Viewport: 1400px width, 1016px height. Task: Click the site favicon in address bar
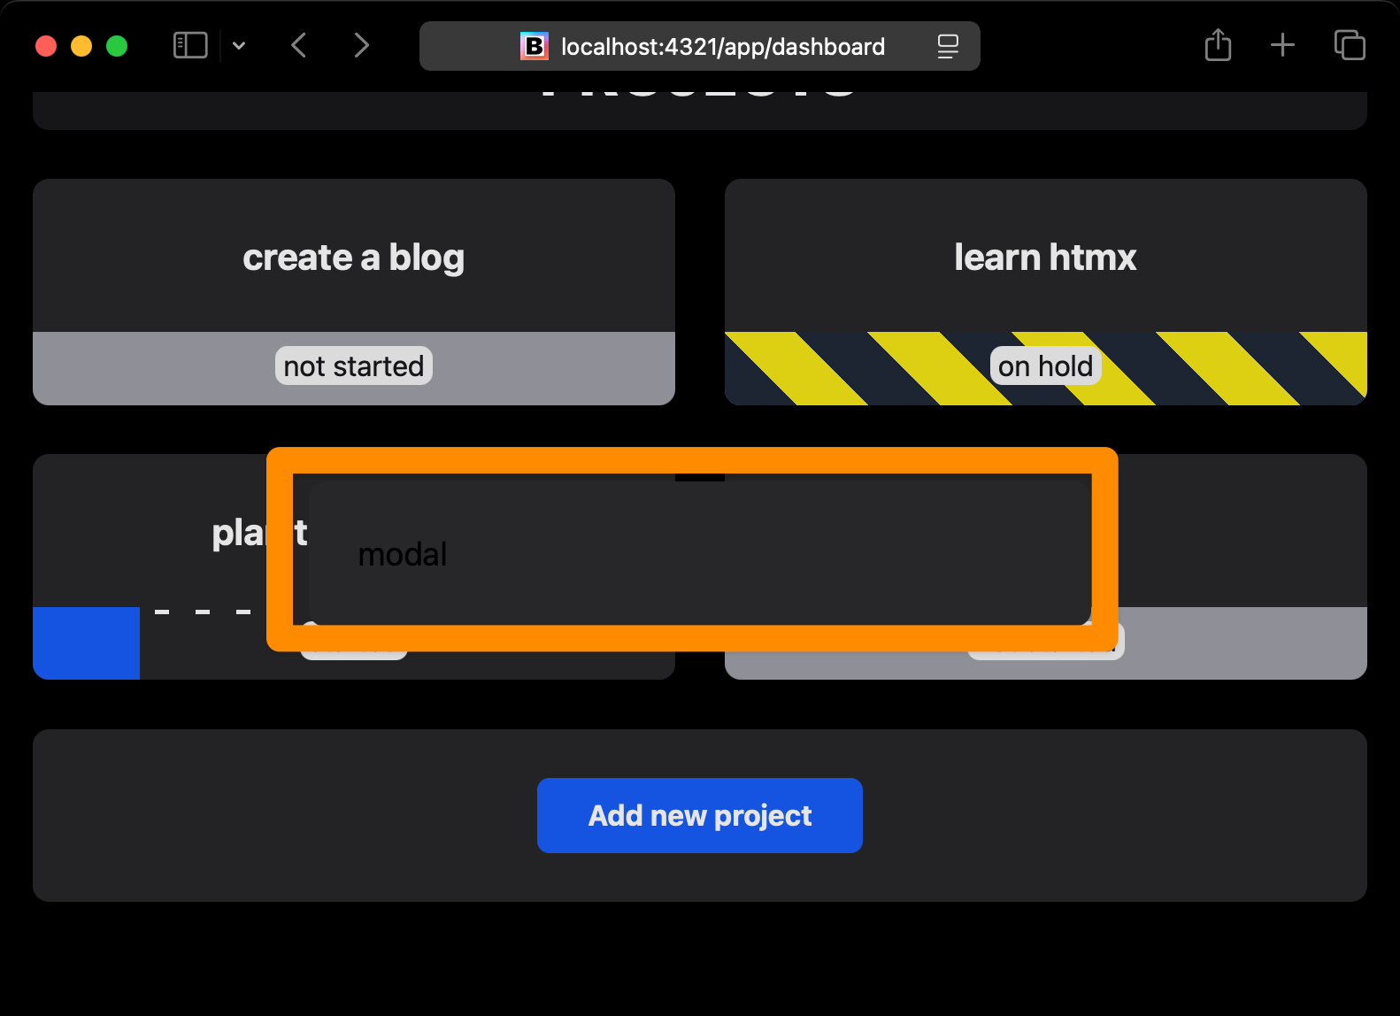coord(534,46)
